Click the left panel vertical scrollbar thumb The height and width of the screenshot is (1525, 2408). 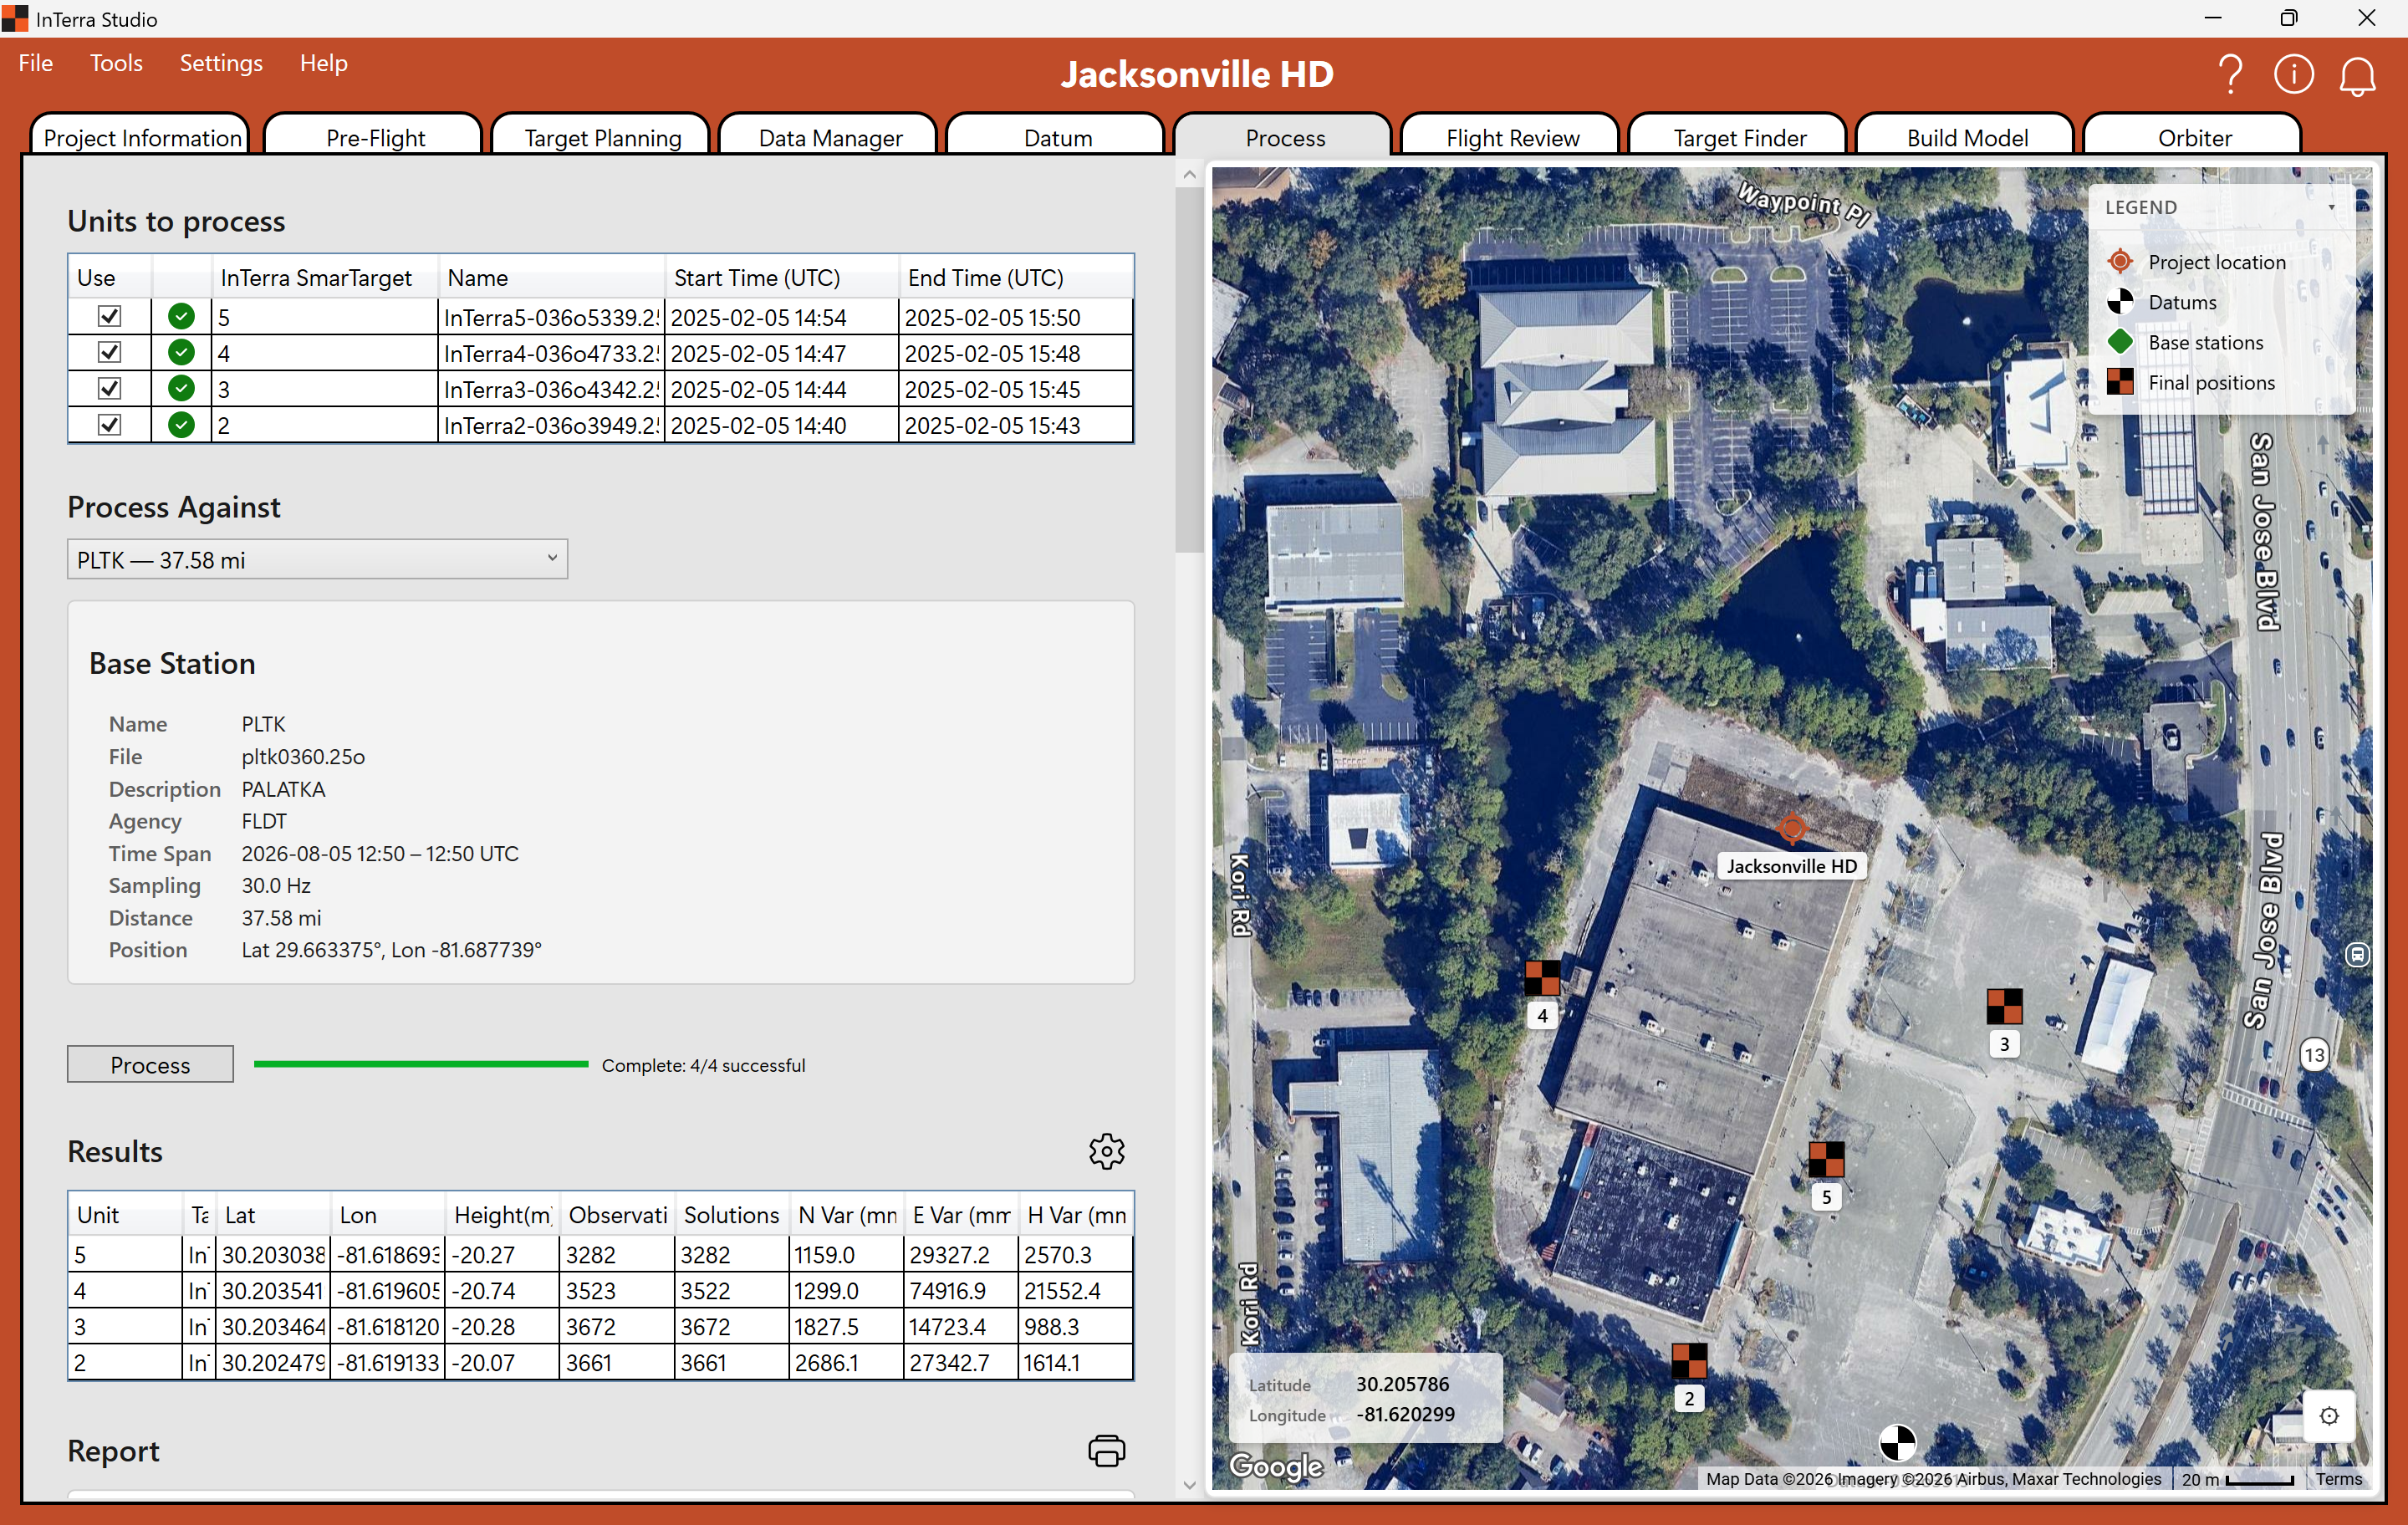(x=1189, y=370)
